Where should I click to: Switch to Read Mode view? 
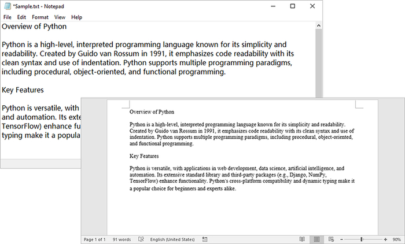pyautogui.click(x=302, y=239)
